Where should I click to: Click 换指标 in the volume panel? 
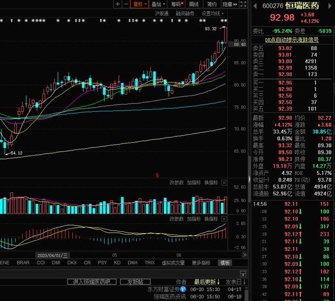point(211,182)
